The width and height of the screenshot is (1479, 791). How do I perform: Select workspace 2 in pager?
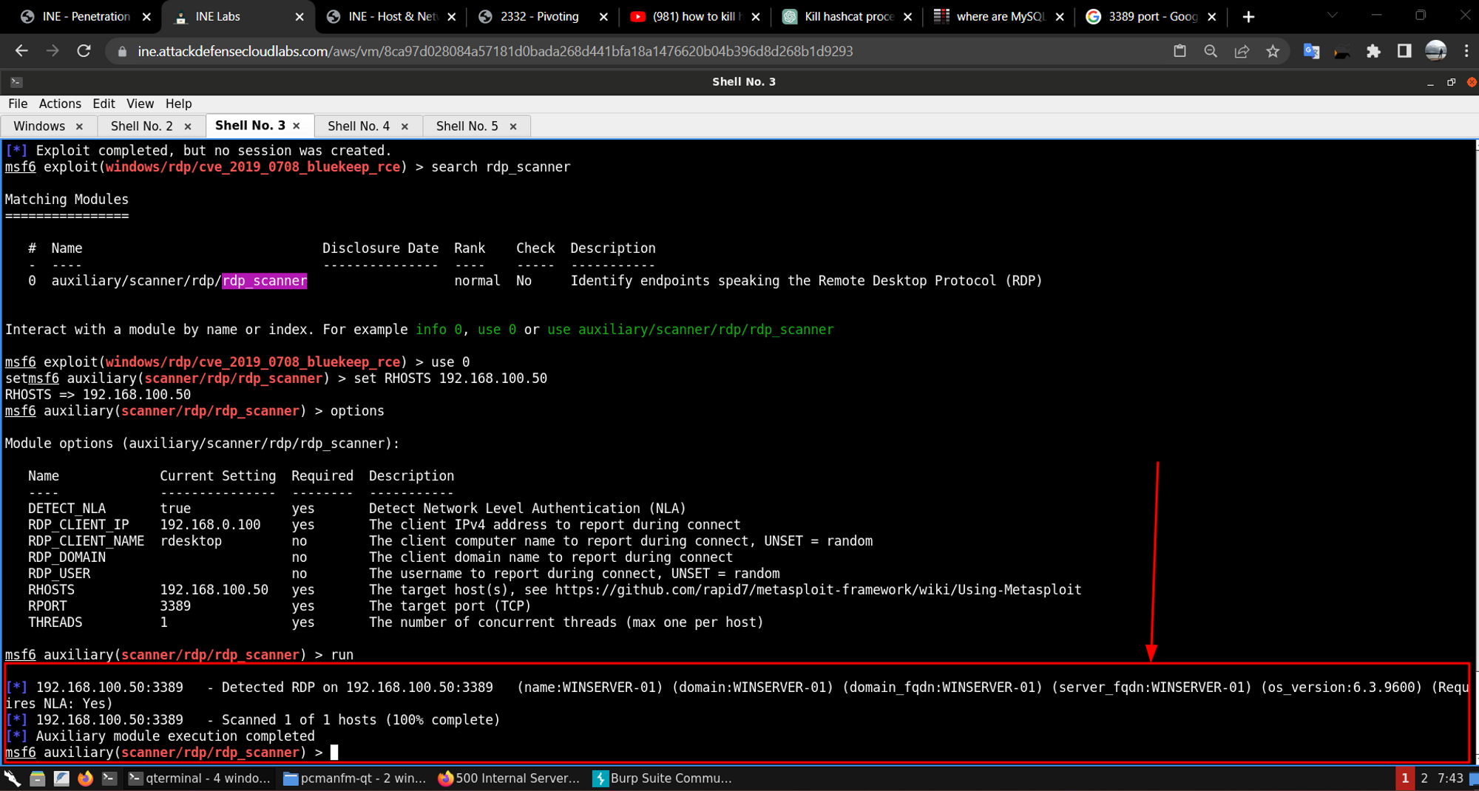point(1424,778)
